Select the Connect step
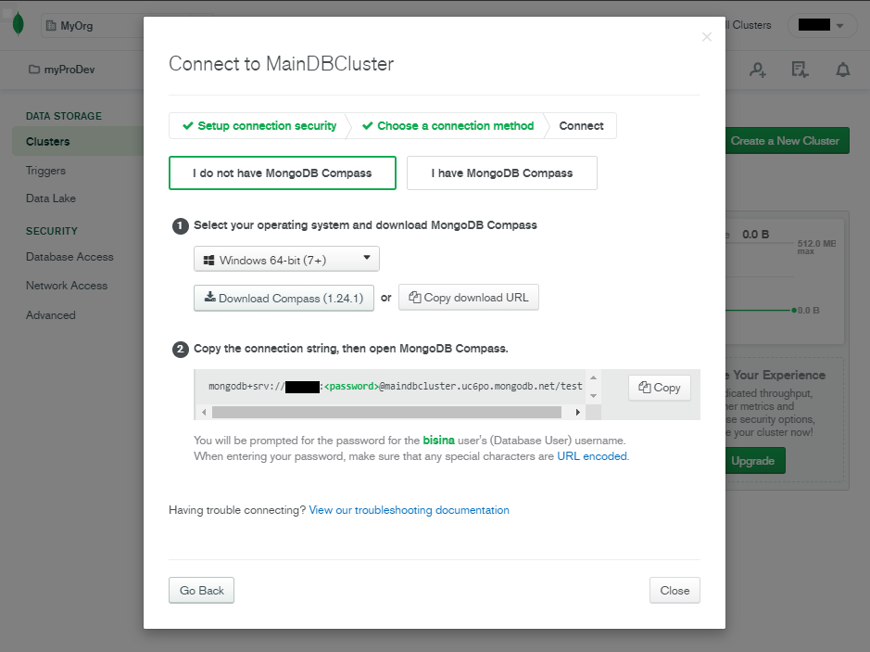Viewport: 870px width, 652px height. coord(581,126)
